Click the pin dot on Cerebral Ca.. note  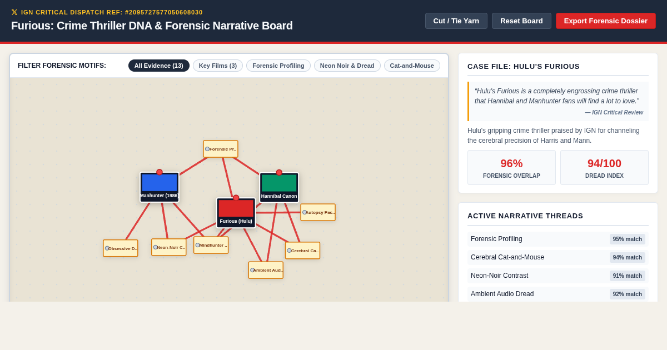coord(289,251)
